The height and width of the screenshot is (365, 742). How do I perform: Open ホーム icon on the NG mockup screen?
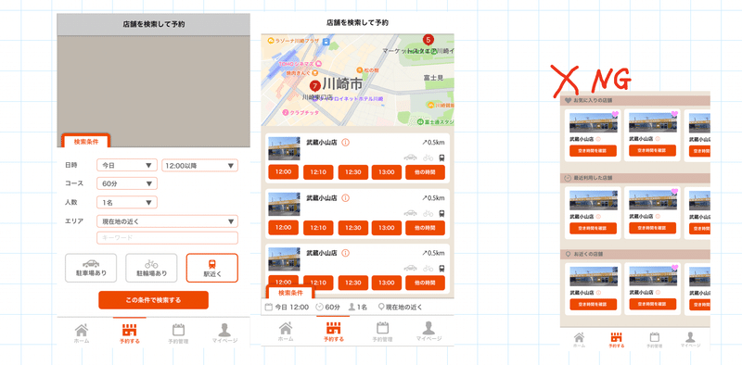pyautogui.click(x=579, y=337)
